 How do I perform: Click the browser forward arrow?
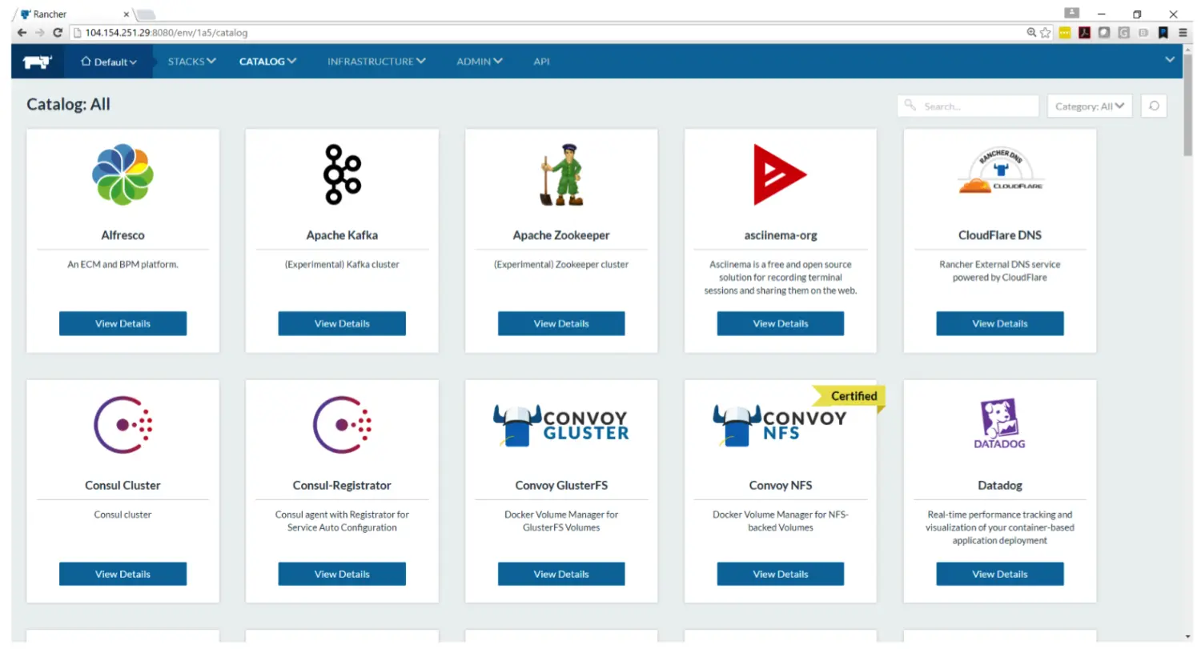39,33
